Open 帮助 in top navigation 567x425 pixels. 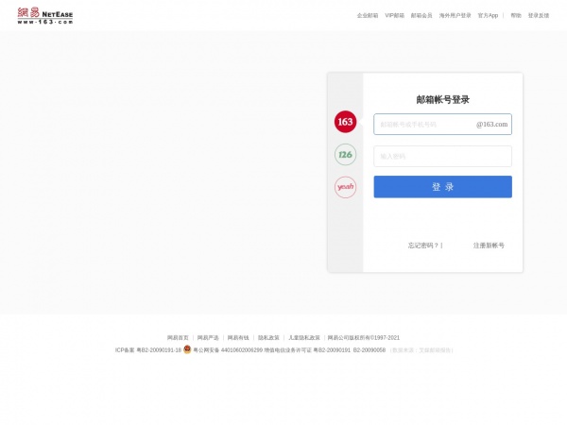pyautogui.click(x=516, y=15)
